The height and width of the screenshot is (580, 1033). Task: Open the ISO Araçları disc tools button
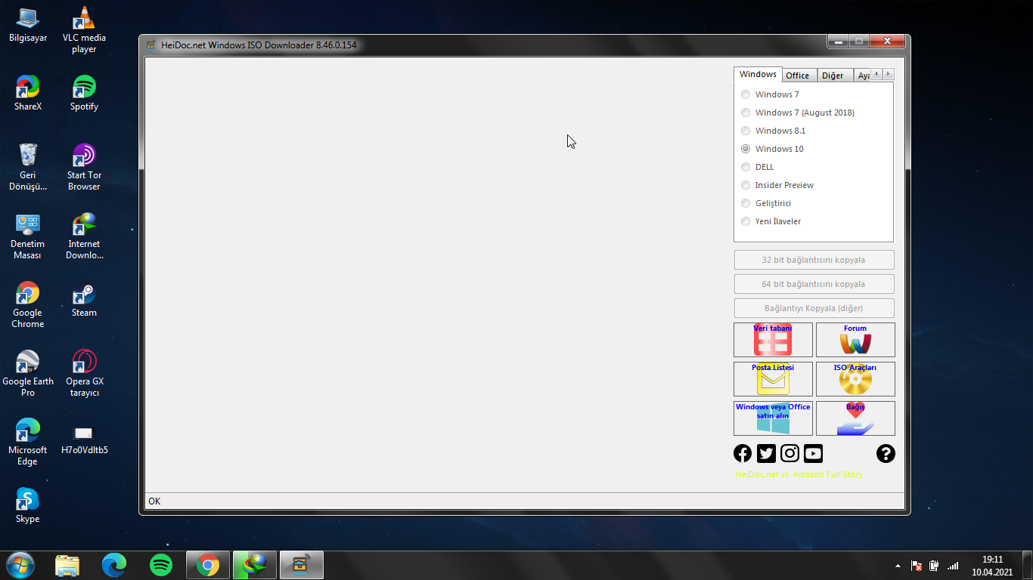[x=855, y=379]
